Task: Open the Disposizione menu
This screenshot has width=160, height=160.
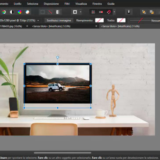Action: [51, 4]
